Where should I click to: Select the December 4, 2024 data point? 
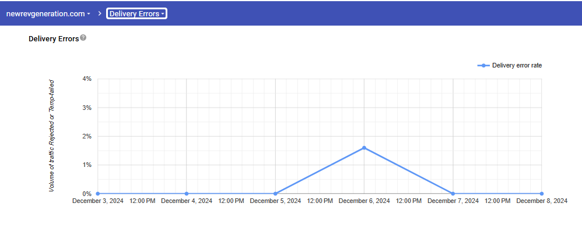(x=186, y=194)
